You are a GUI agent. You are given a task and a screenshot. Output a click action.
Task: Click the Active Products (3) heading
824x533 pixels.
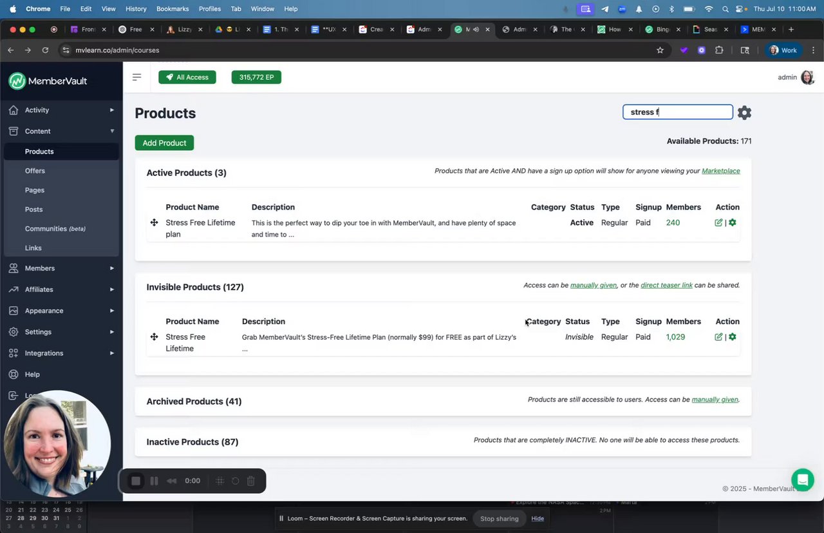(186, 173)
